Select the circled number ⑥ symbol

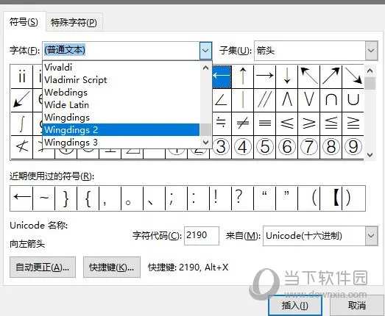pyautogui.click(x=287, y=147)
